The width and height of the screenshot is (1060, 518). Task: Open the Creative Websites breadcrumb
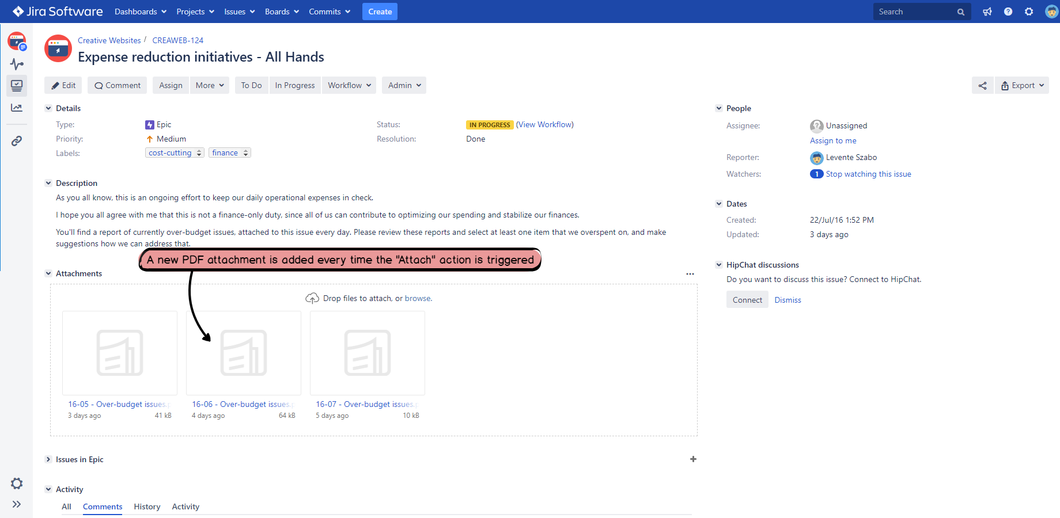click(109, 40)
